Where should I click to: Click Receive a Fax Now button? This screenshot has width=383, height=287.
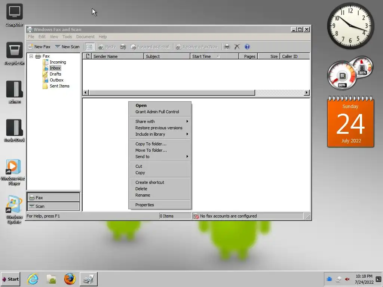pyautogui.click(x=197, y=47)
